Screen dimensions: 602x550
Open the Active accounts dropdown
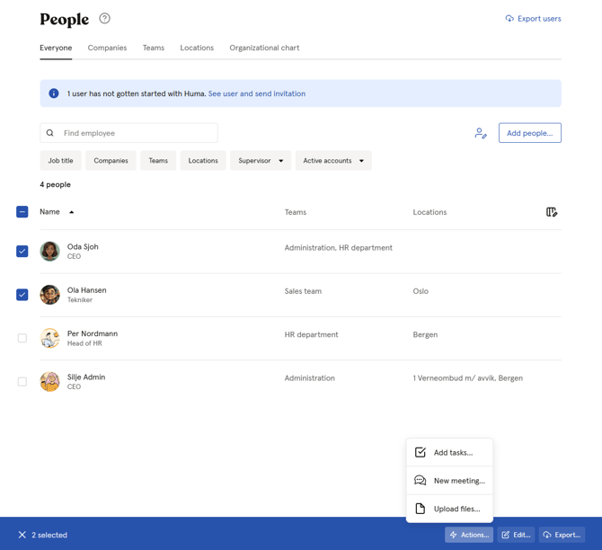(333, 161)
